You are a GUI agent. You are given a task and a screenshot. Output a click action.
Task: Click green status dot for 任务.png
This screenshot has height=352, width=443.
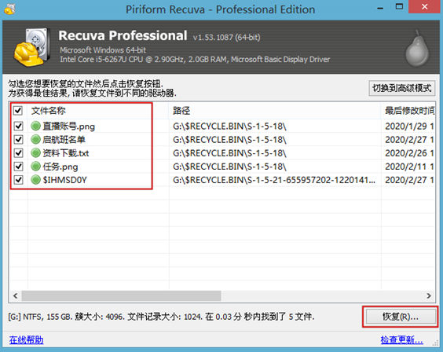click(x=36, y=167)
